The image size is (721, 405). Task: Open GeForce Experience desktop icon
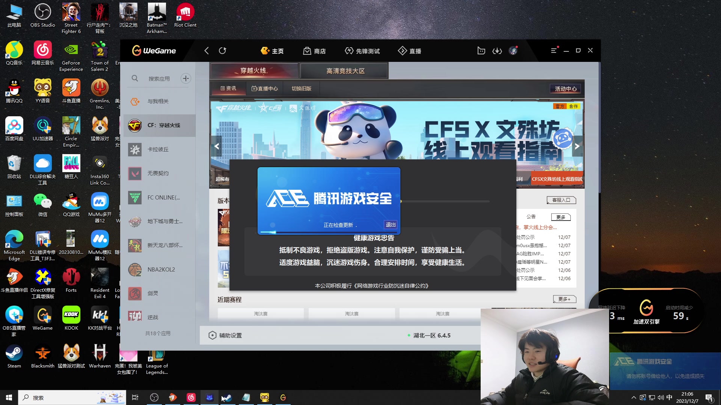71,57
